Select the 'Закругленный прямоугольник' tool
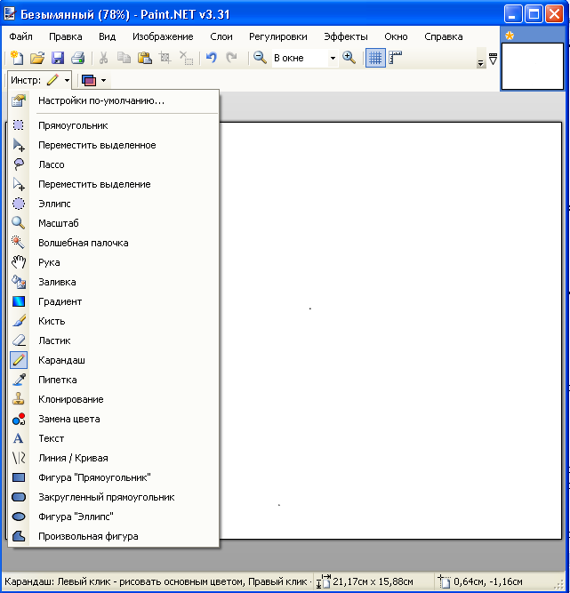 coord(114,497)
